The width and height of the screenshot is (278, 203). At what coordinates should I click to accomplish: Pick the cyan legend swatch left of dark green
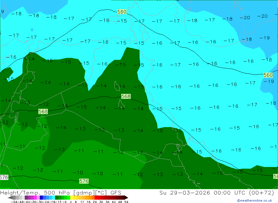pyautogui.click(x=53, y=197)
